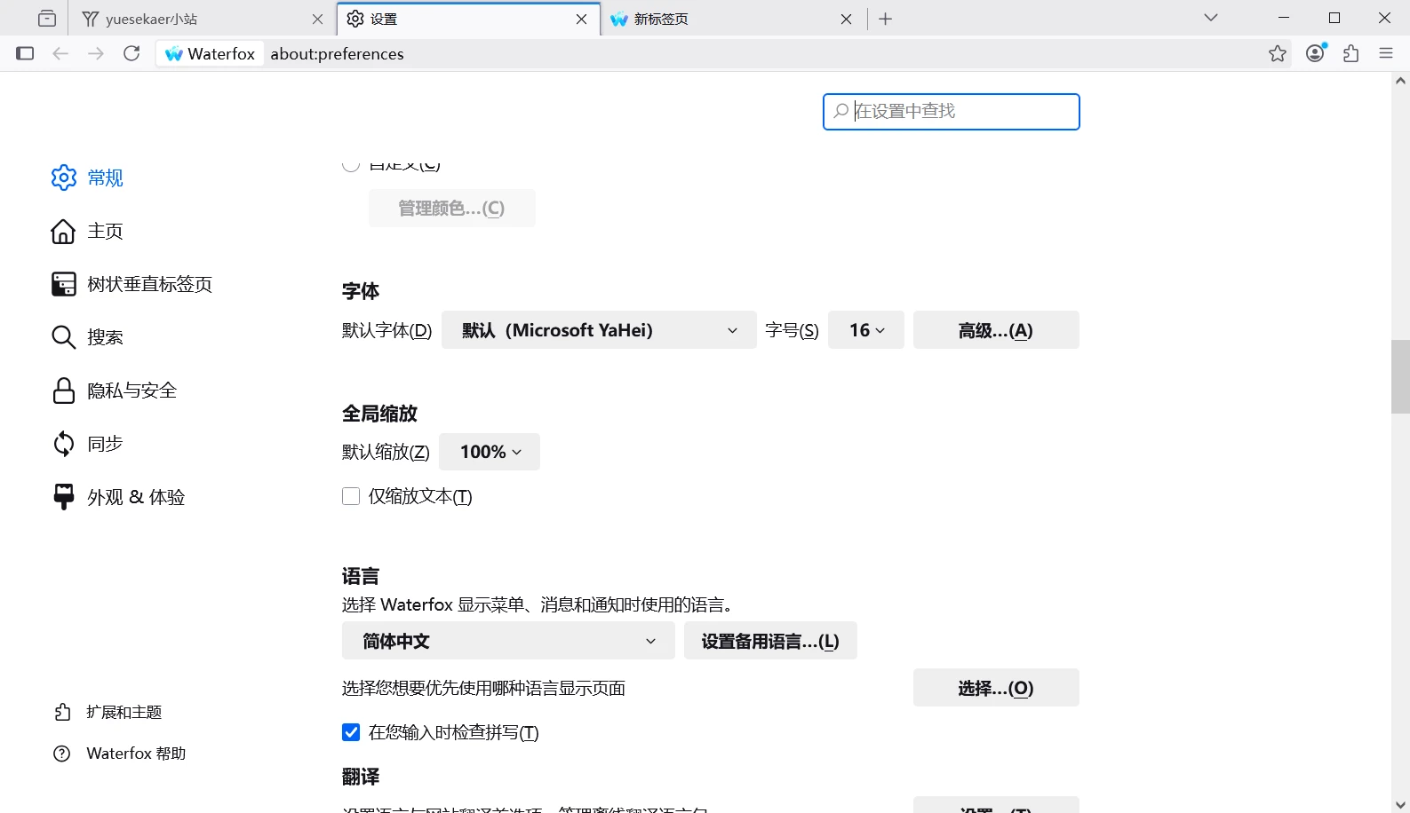The width and height of the screenshot is (1410, 813).
Task: Open 扩展和主题 link
Action: coord(123,712)
